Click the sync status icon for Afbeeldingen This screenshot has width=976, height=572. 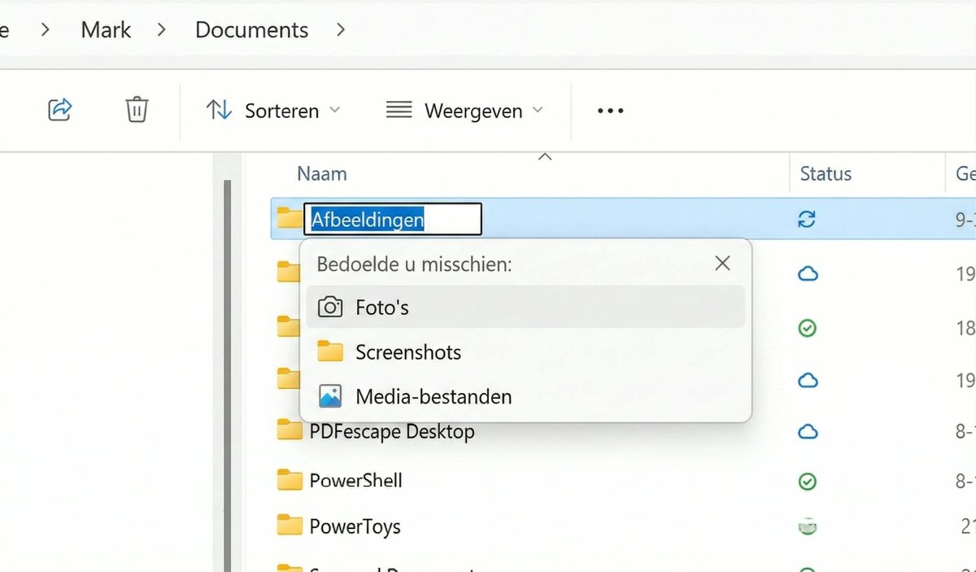click(x=807, y=219)
